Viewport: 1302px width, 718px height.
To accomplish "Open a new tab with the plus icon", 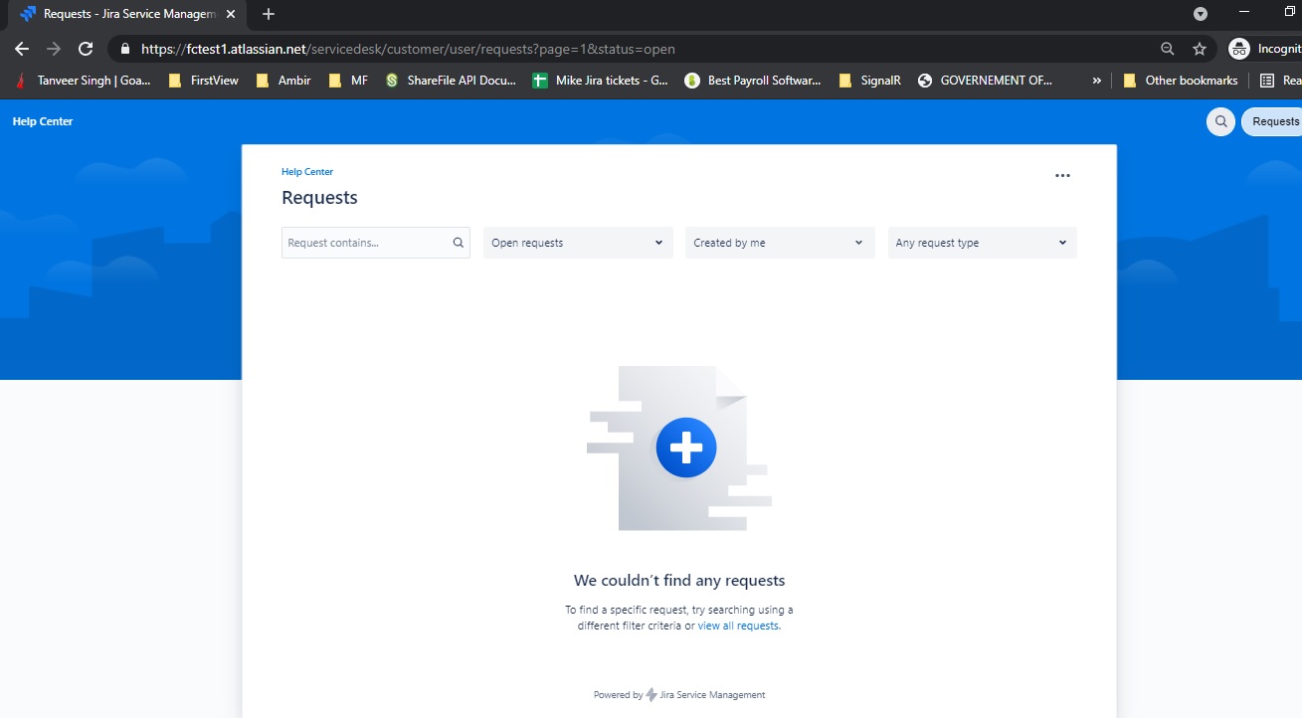I will click(x=269, y=14).
